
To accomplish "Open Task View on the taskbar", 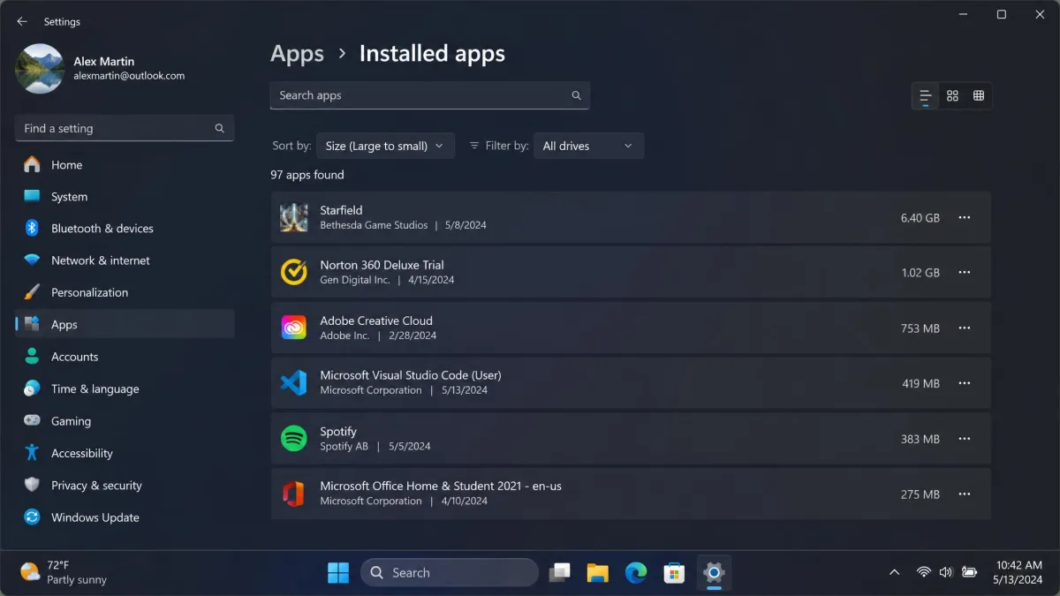I will tap(559, 572).
